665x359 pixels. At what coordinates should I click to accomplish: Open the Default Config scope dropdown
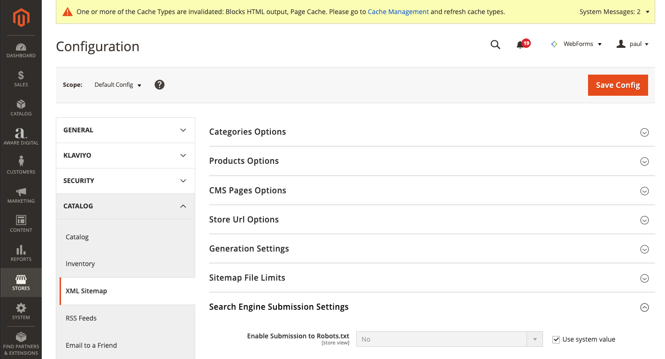118,85
